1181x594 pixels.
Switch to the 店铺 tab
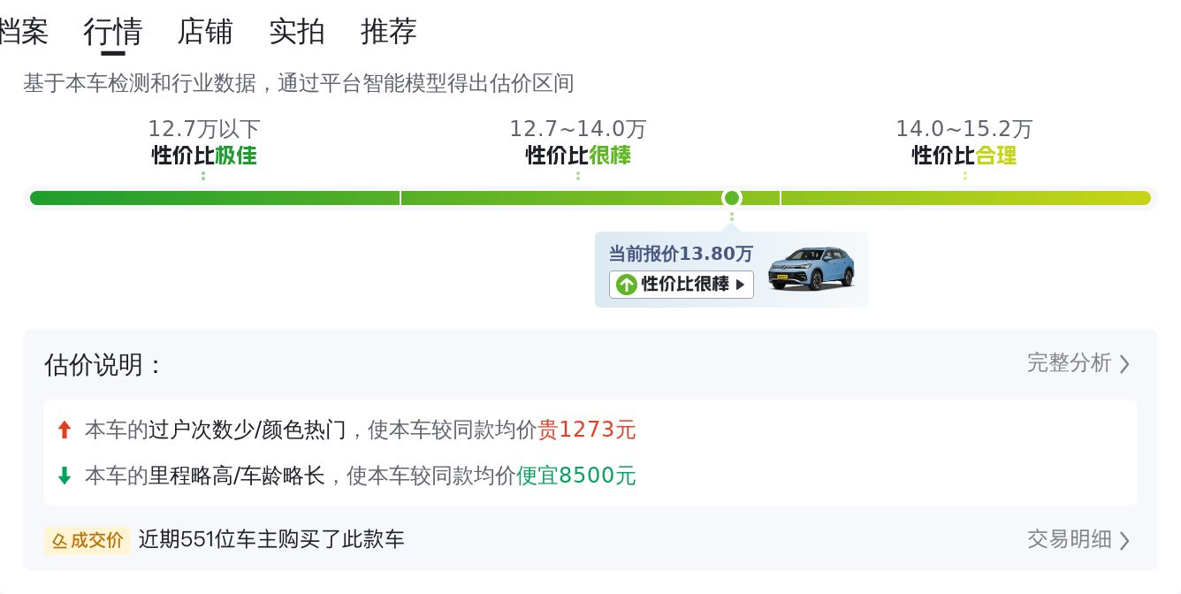coord(205,32)
